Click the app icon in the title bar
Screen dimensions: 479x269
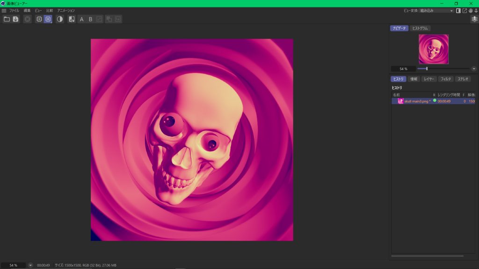tap(3, 3)
